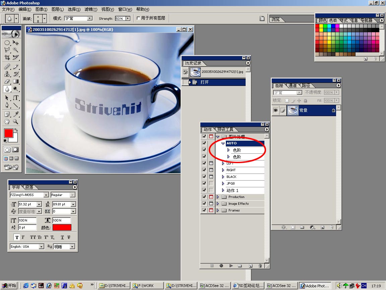Screen dimensions: 386x290
Task: Open the English: USA language dropdown
Action: 41,247
